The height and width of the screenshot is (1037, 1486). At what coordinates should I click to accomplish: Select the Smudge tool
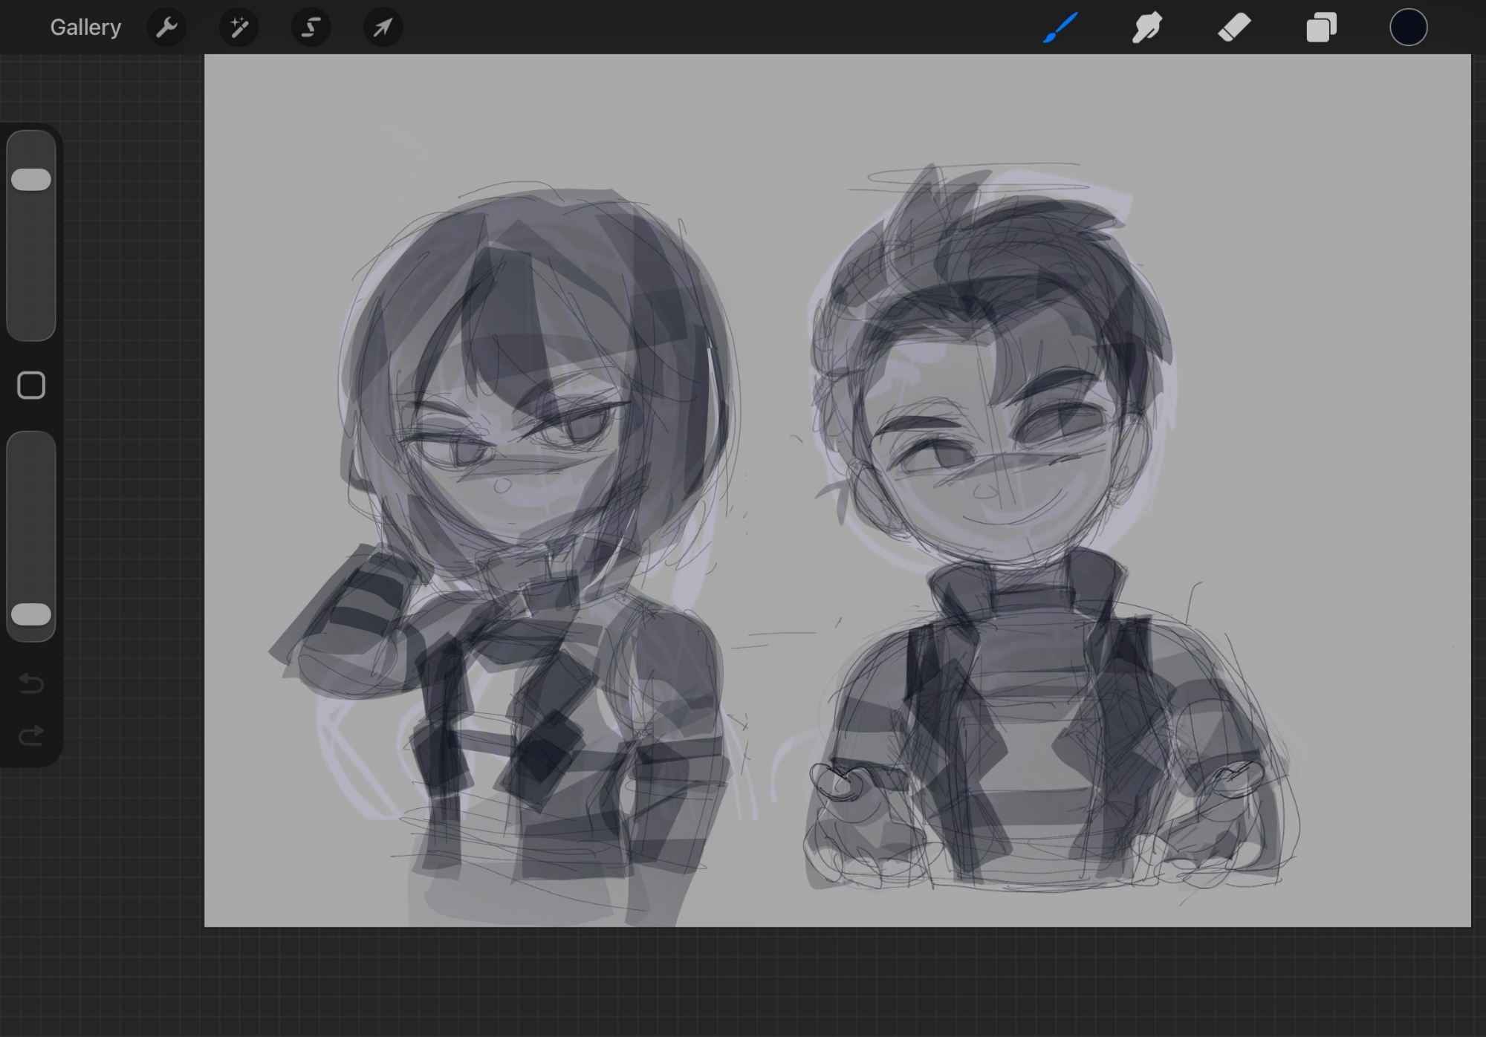(1147, 27)
